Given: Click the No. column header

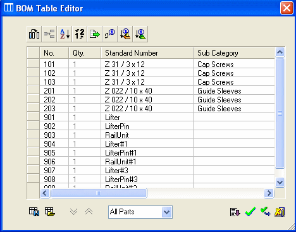Looking at the screenshot, I should coord(54,53).
